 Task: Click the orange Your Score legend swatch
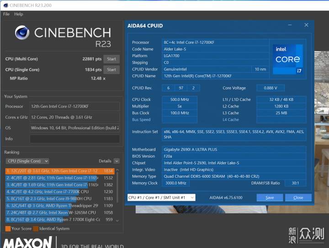point(8,228)
